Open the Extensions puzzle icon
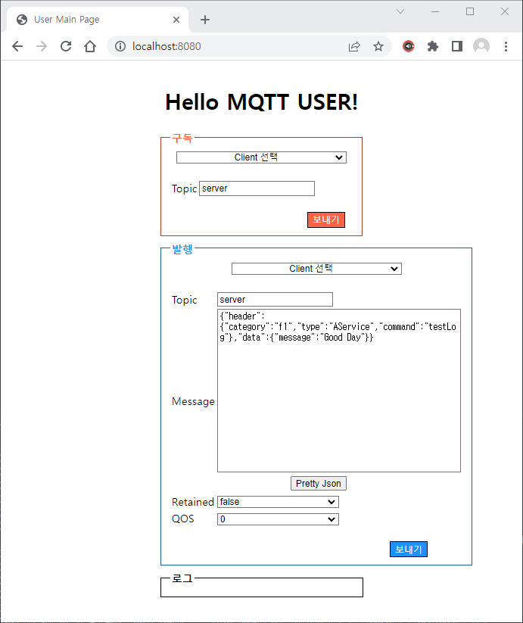The height and width of the screenshot is (623, 523). click(x=432, y=46)
